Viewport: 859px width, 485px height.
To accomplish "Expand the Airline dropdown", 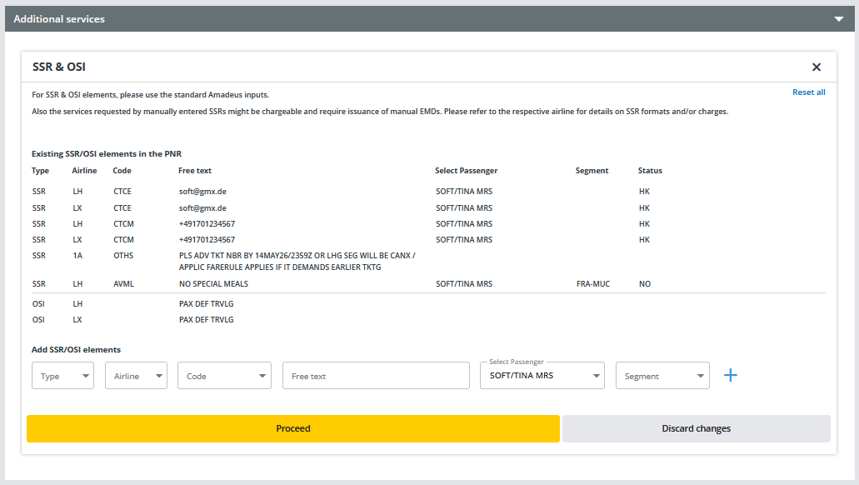I will [136, 376].
